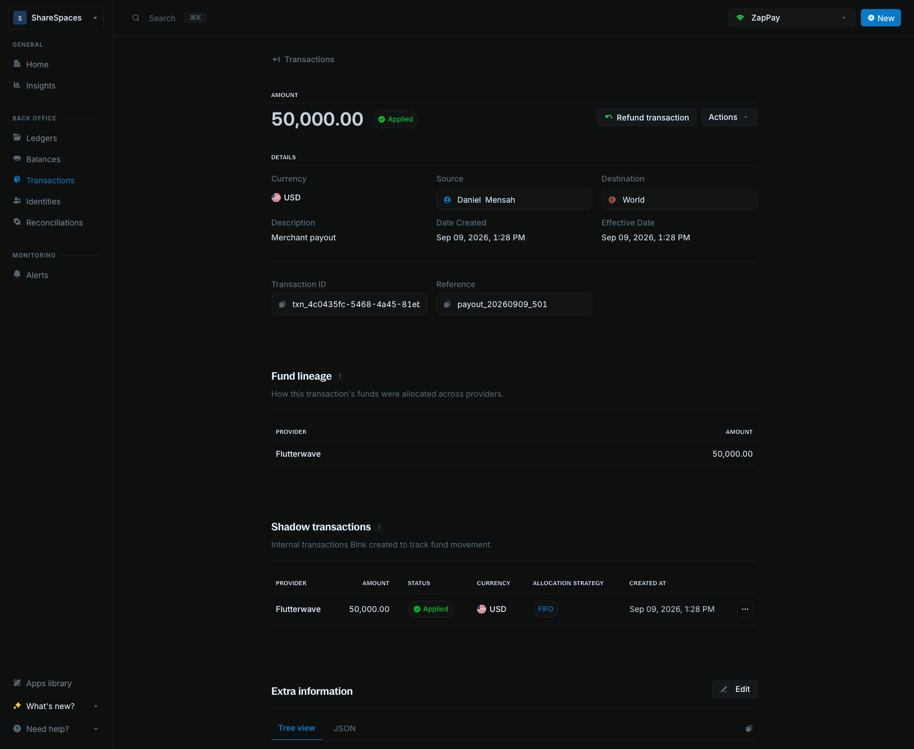Switch to Tree view tab
914x749 pixels.
point(297,728)
